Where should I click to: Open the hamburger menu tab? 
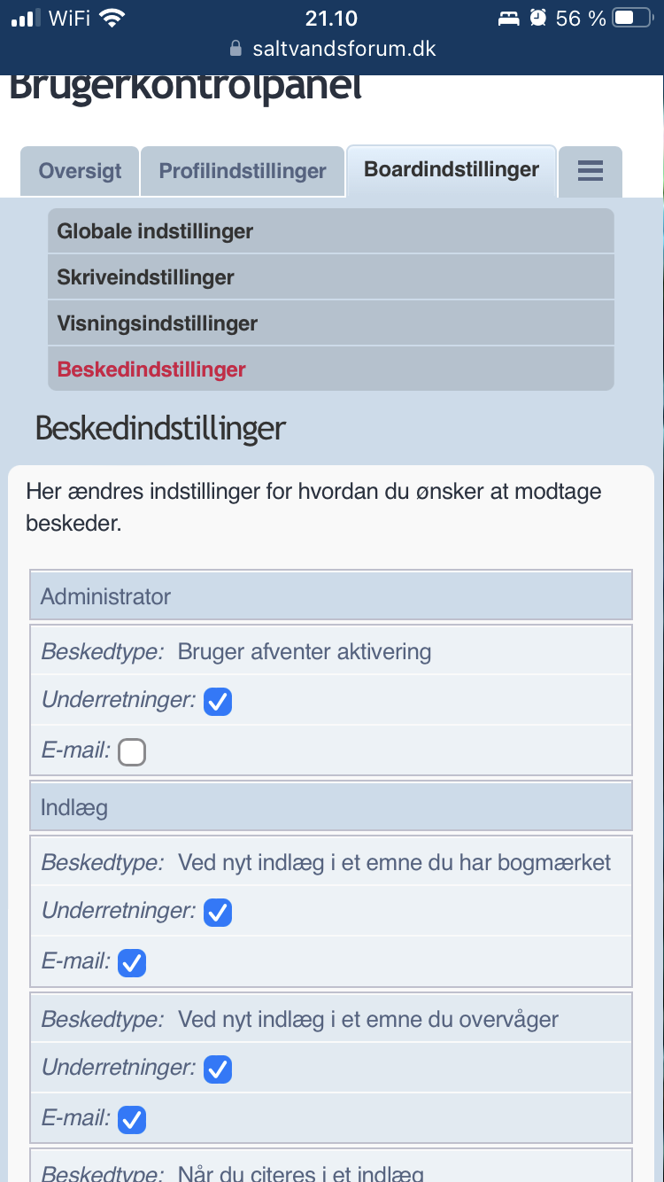point(590,171)
